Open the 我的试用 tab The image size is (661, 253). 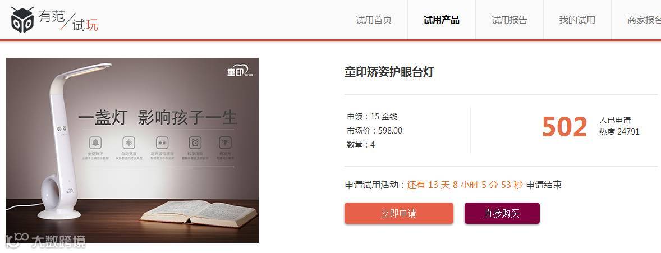tap(577, 20)
